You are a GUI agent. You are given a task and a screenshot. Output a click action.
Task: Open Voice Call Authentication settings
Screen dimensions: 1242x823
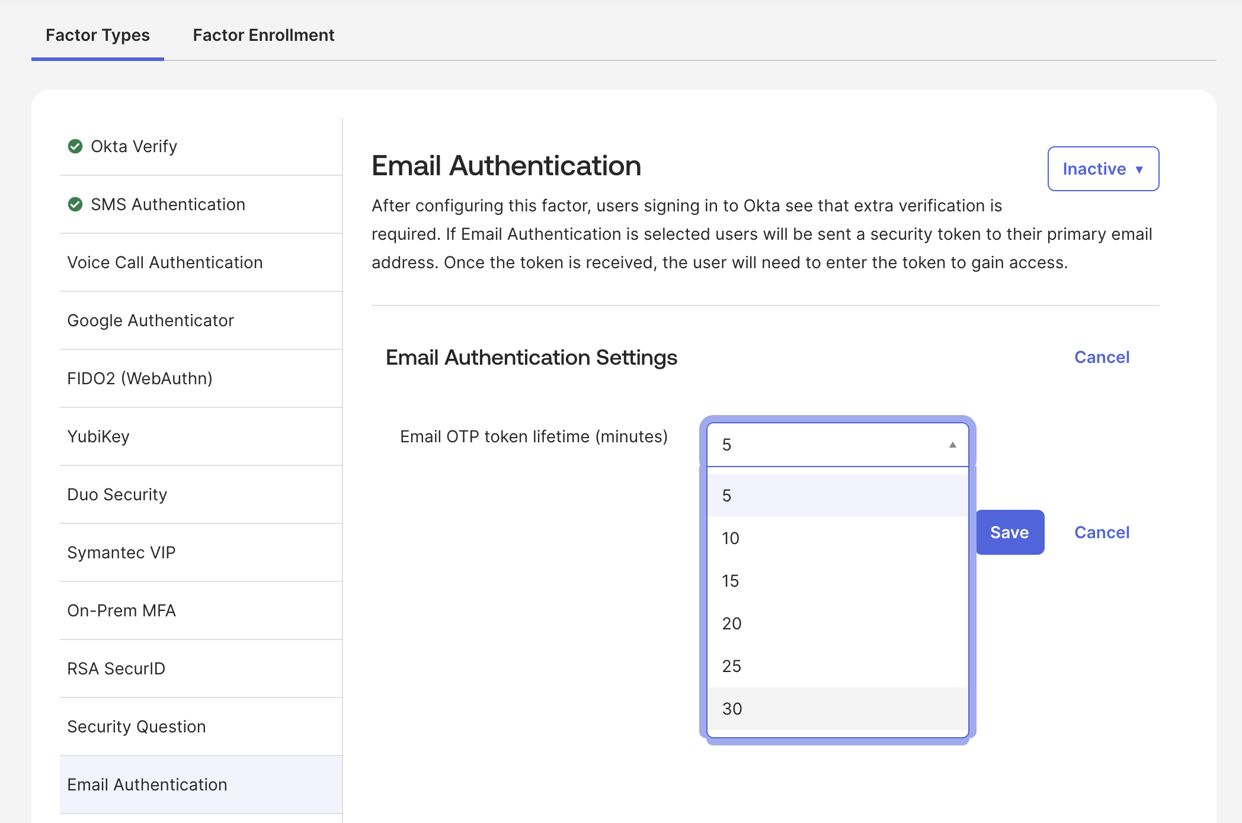(x=165, y=262)
